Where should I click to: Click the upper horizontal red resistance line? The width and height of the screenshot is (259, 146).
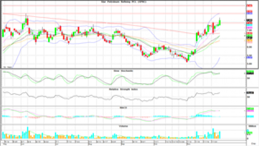104,6
